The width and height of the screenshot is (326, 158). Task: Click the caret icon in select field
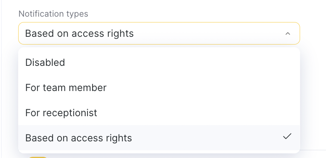[287, 34]
